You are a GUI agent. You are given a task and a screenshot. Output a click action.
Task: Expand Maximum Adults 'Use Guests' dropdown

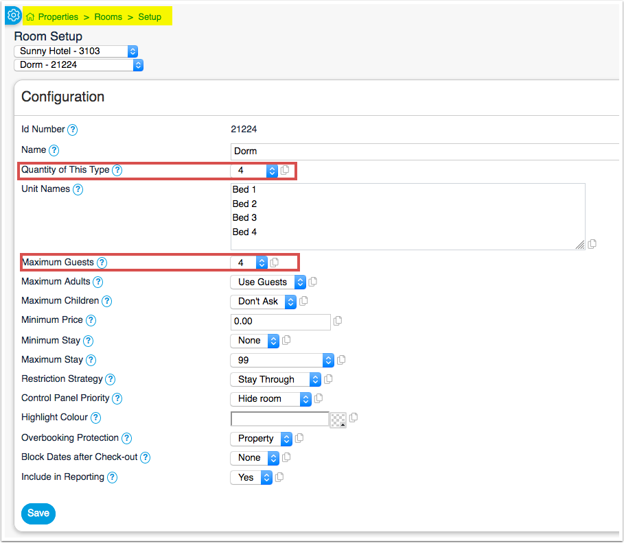[268, 282]
